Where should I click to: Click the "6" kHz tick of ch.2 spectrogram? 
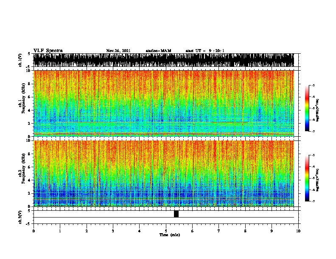pyautogui.click(x=30, y=167)
